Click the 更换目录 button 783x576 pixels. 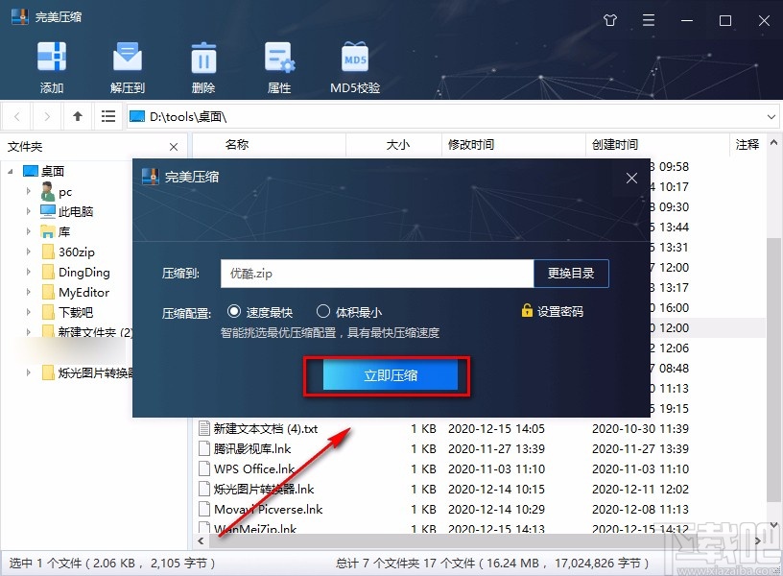click(x=571, y=274)
